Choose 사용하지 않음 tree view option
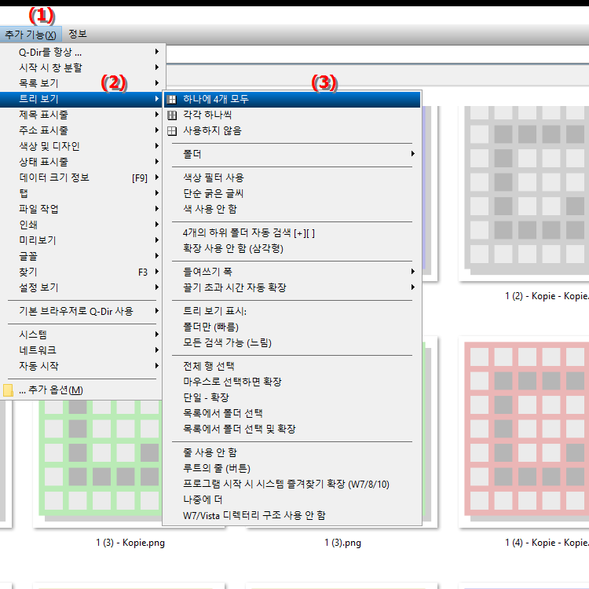This screenshot has height=589, width=589. tap(292, 130)
